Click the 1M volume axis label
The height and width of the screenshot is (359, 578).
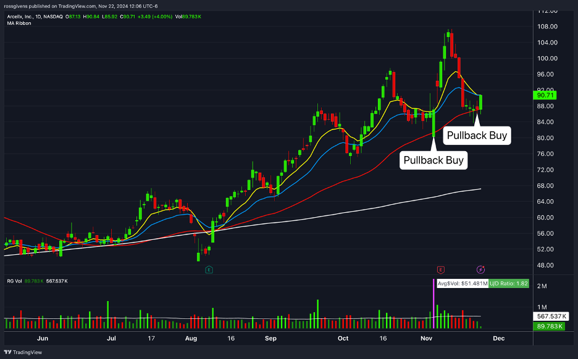tap(542, 307)
